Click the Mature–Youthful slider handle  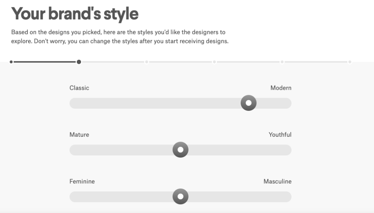coord(180,150)
